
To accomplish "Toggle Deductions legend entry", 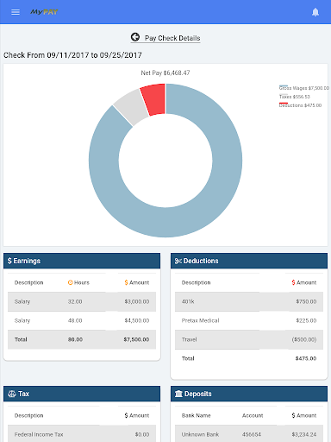I will tap(300, 105).
